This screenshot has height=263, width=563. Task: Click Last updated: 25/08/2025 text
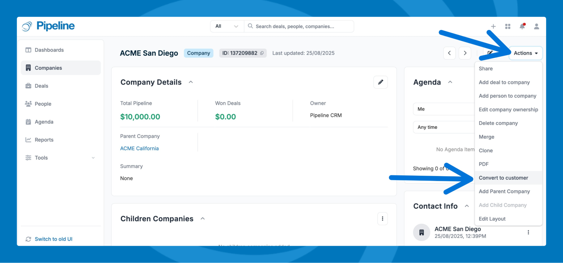(303, 53)
